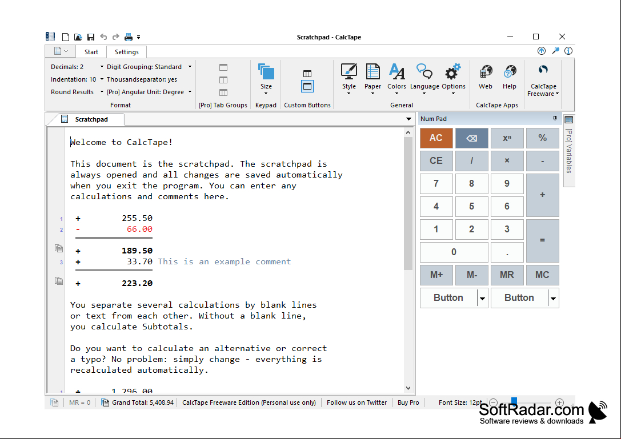Click the font size slider handle
The height and width of the screenshot is (439, 621).
[x=514, y=401]
